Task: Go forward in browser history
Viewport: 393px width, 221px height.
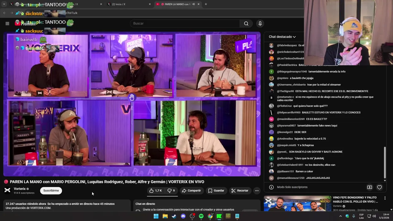Action: [12, 13]
